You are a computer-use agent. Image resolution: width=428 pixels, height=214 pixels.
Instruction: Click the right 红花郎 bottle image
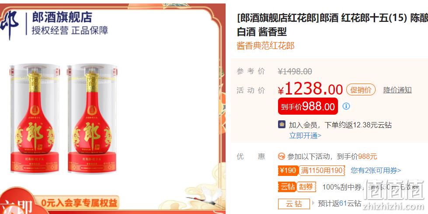92,119
